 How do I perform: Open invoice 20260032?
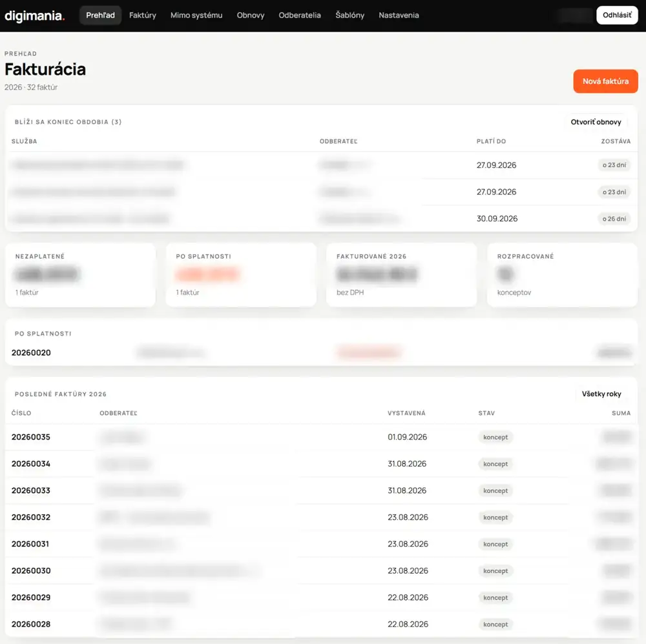[x=31, y=518]
